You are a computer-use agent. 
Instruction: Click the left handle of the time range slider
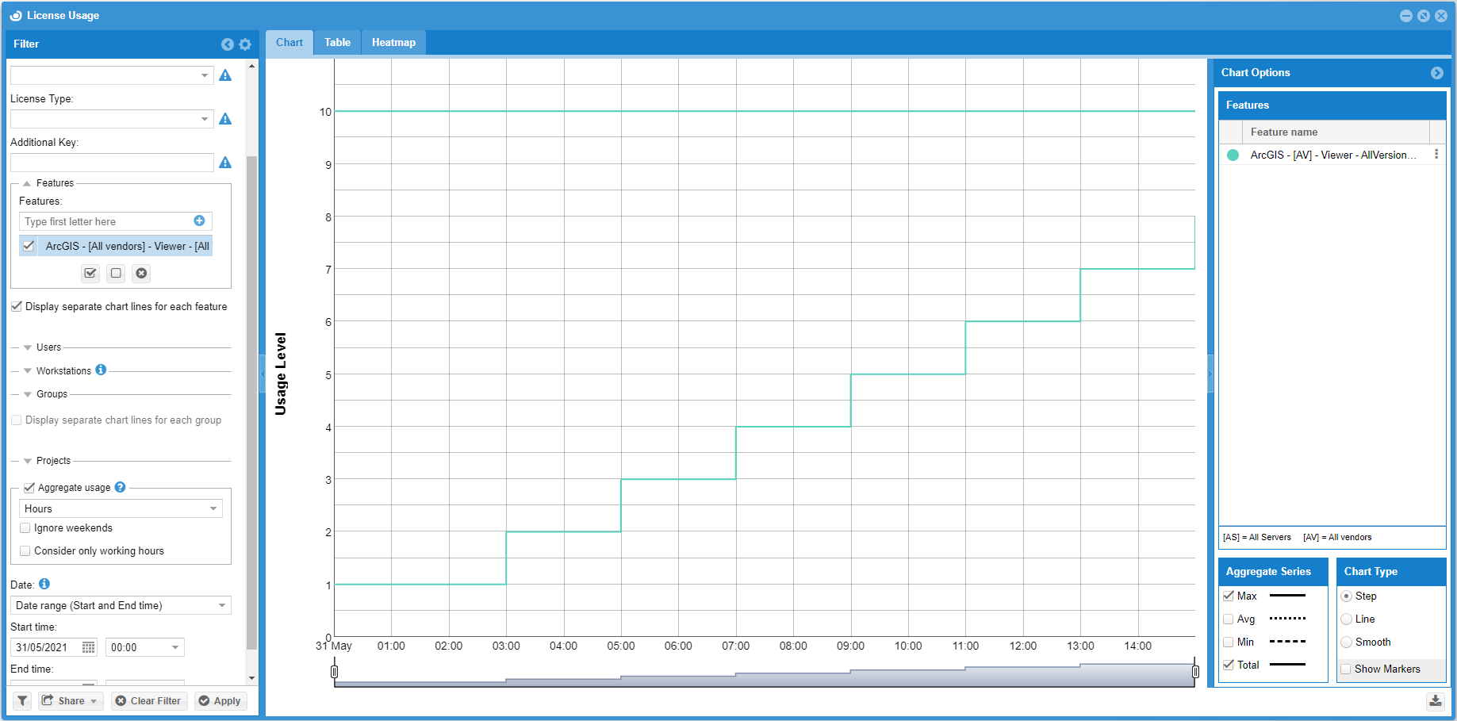click(x=334, y=673)
